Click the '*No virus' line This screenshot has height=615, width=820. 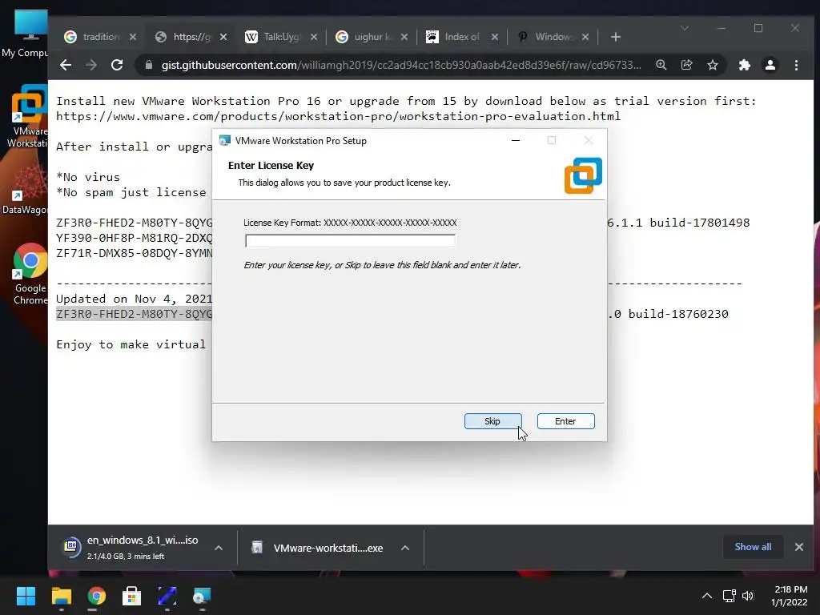coord(88,177)
